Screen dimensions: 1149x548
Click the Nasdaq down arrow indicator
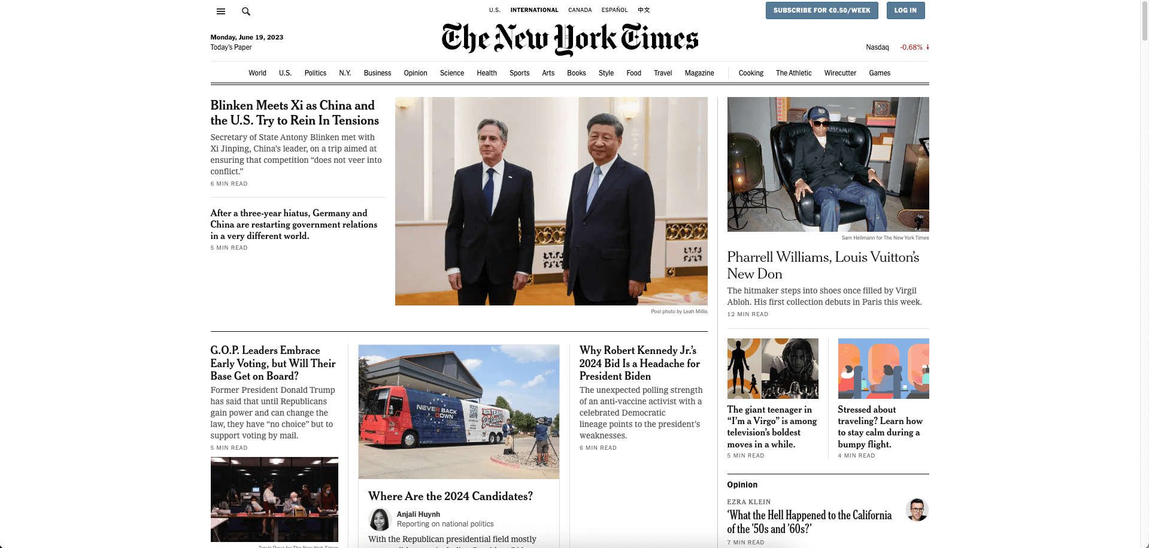(927, 47)
